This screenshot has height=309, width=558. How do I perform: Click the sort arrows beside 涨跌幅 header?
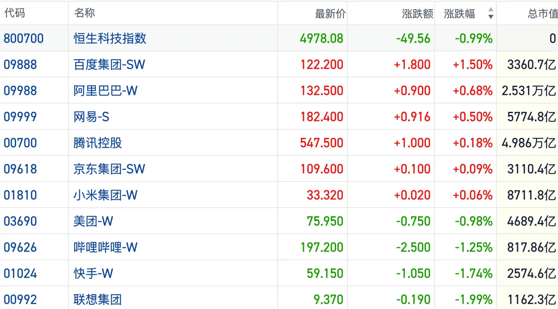(490, 13)
